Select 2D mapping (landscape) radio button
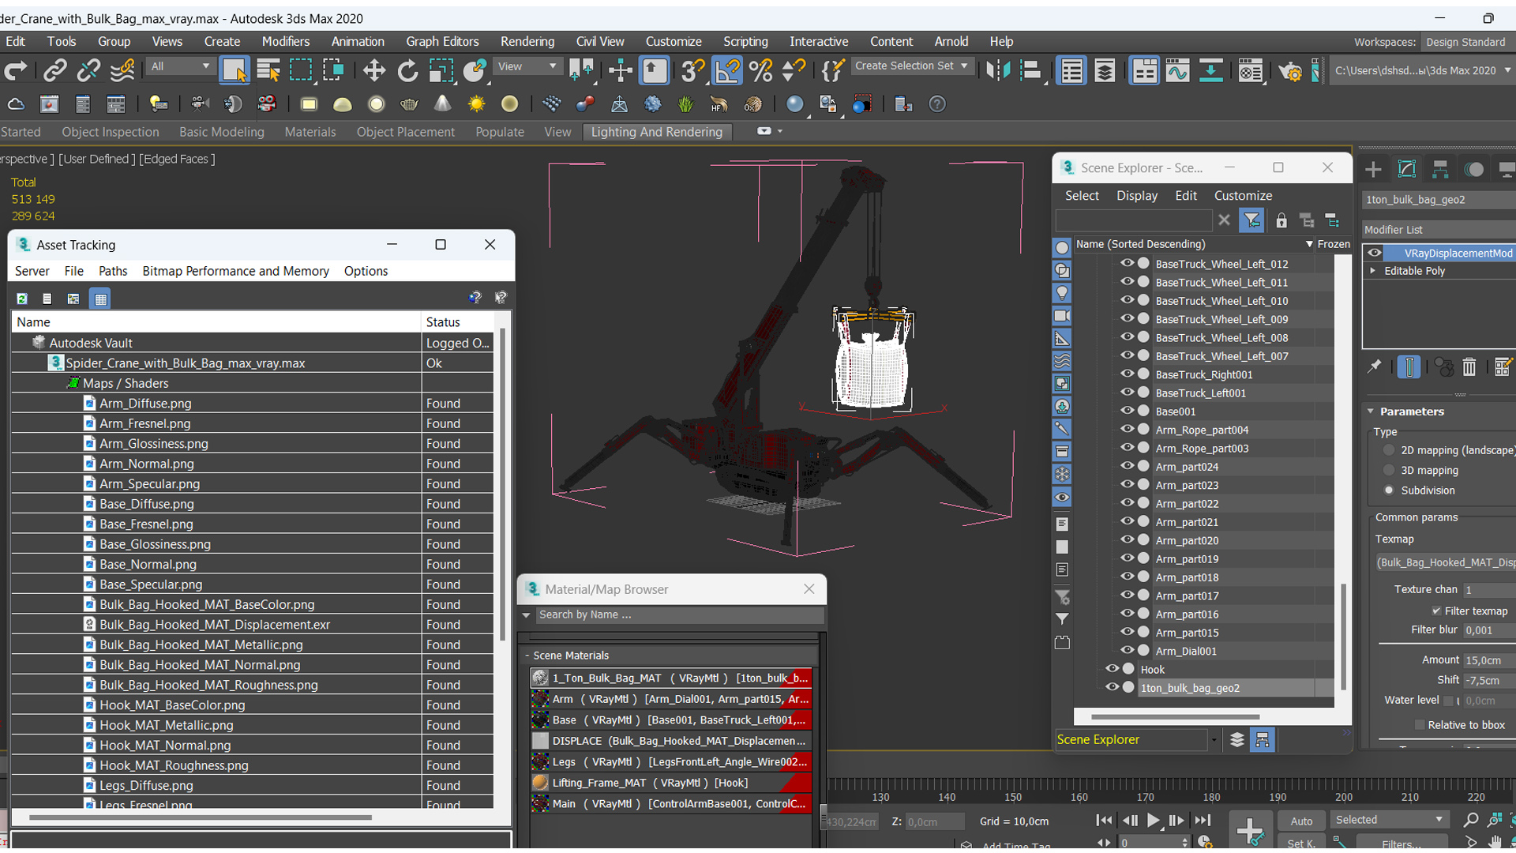Screen dimensions: 1516x853 [x=1389, y=450]
